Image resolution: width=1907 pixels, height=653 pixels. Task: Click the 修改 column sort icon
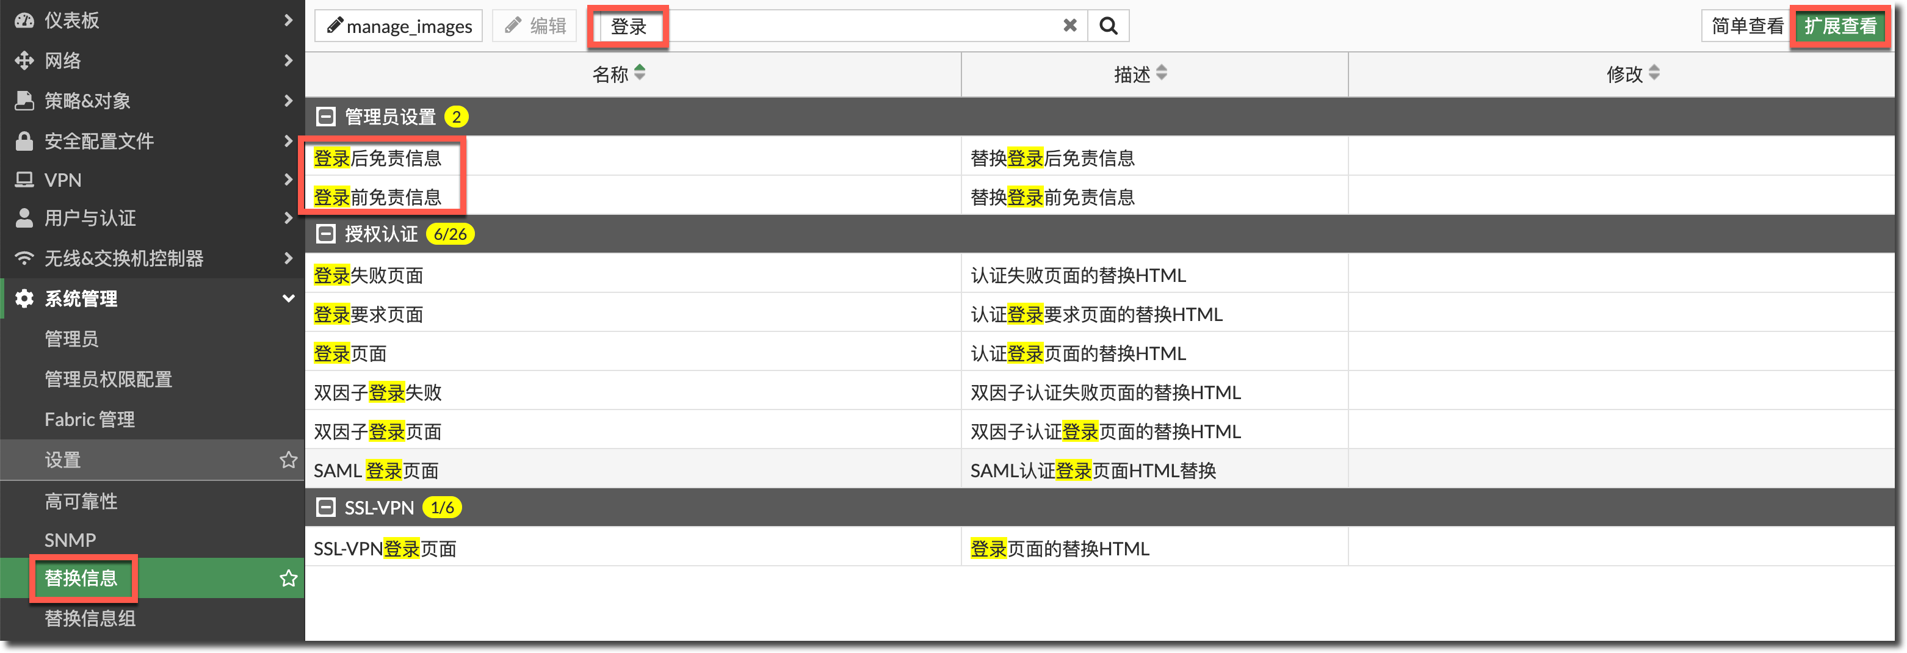point(1653,73)
